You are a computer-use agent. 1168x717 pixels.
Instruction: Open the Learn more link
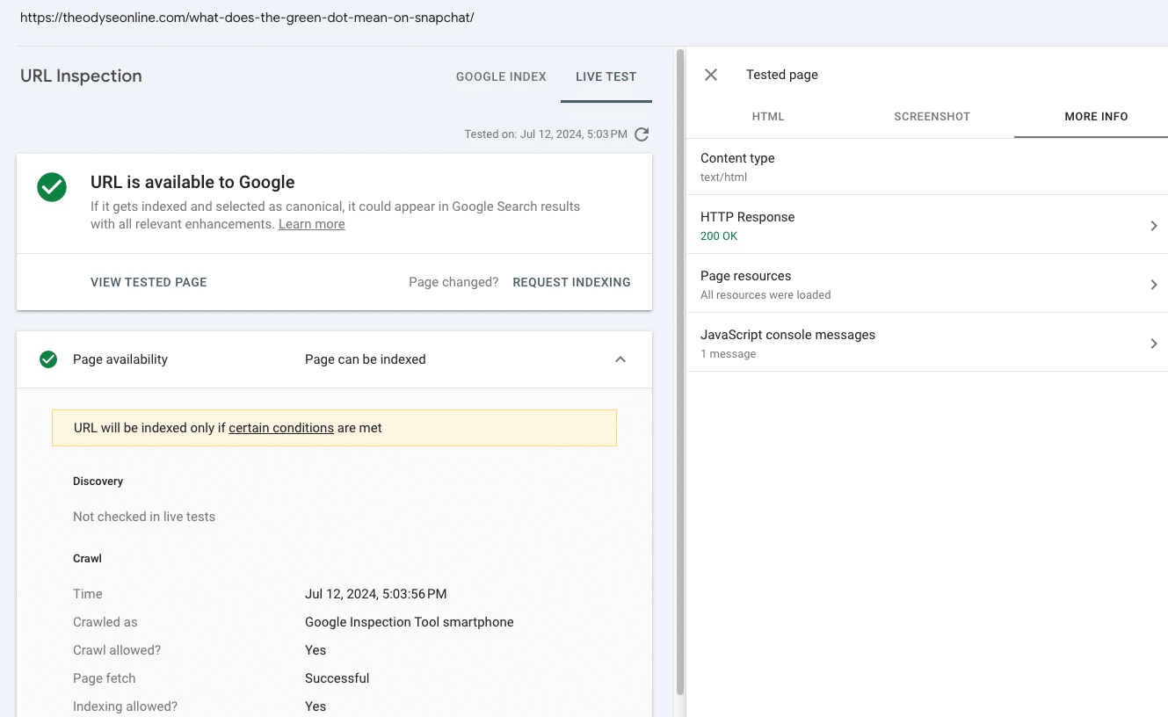[311, 224]
